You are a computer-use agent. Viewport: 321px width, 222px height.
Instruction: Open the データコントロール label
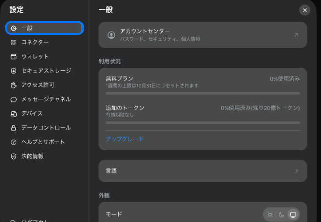click(46, 127)
